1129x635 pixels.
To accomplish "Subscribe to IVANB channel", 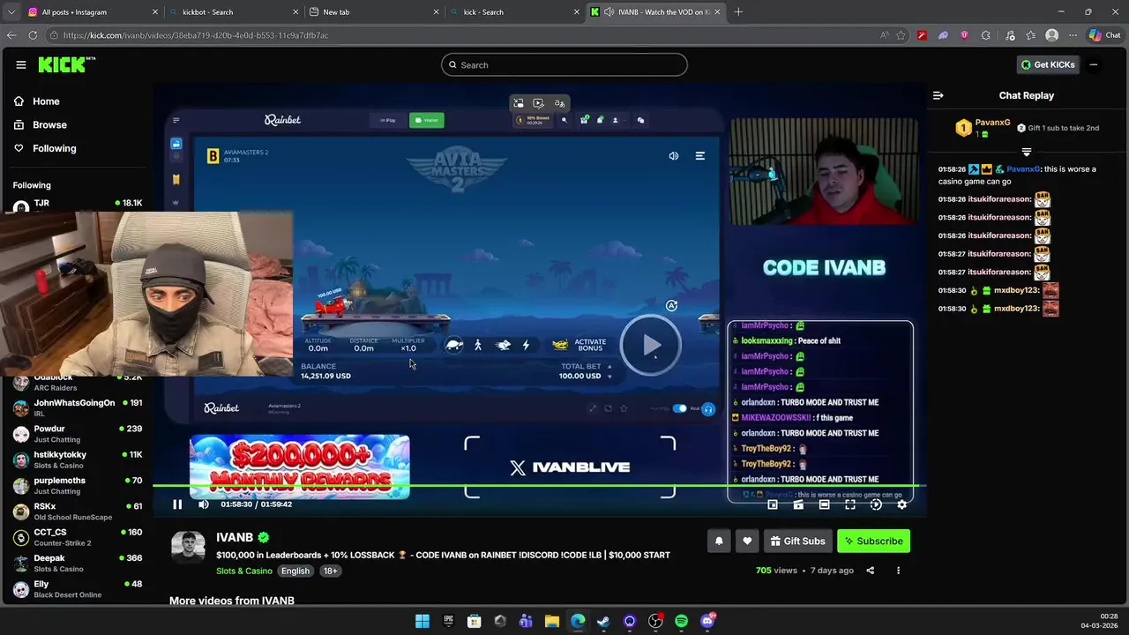I will point(873,542).
